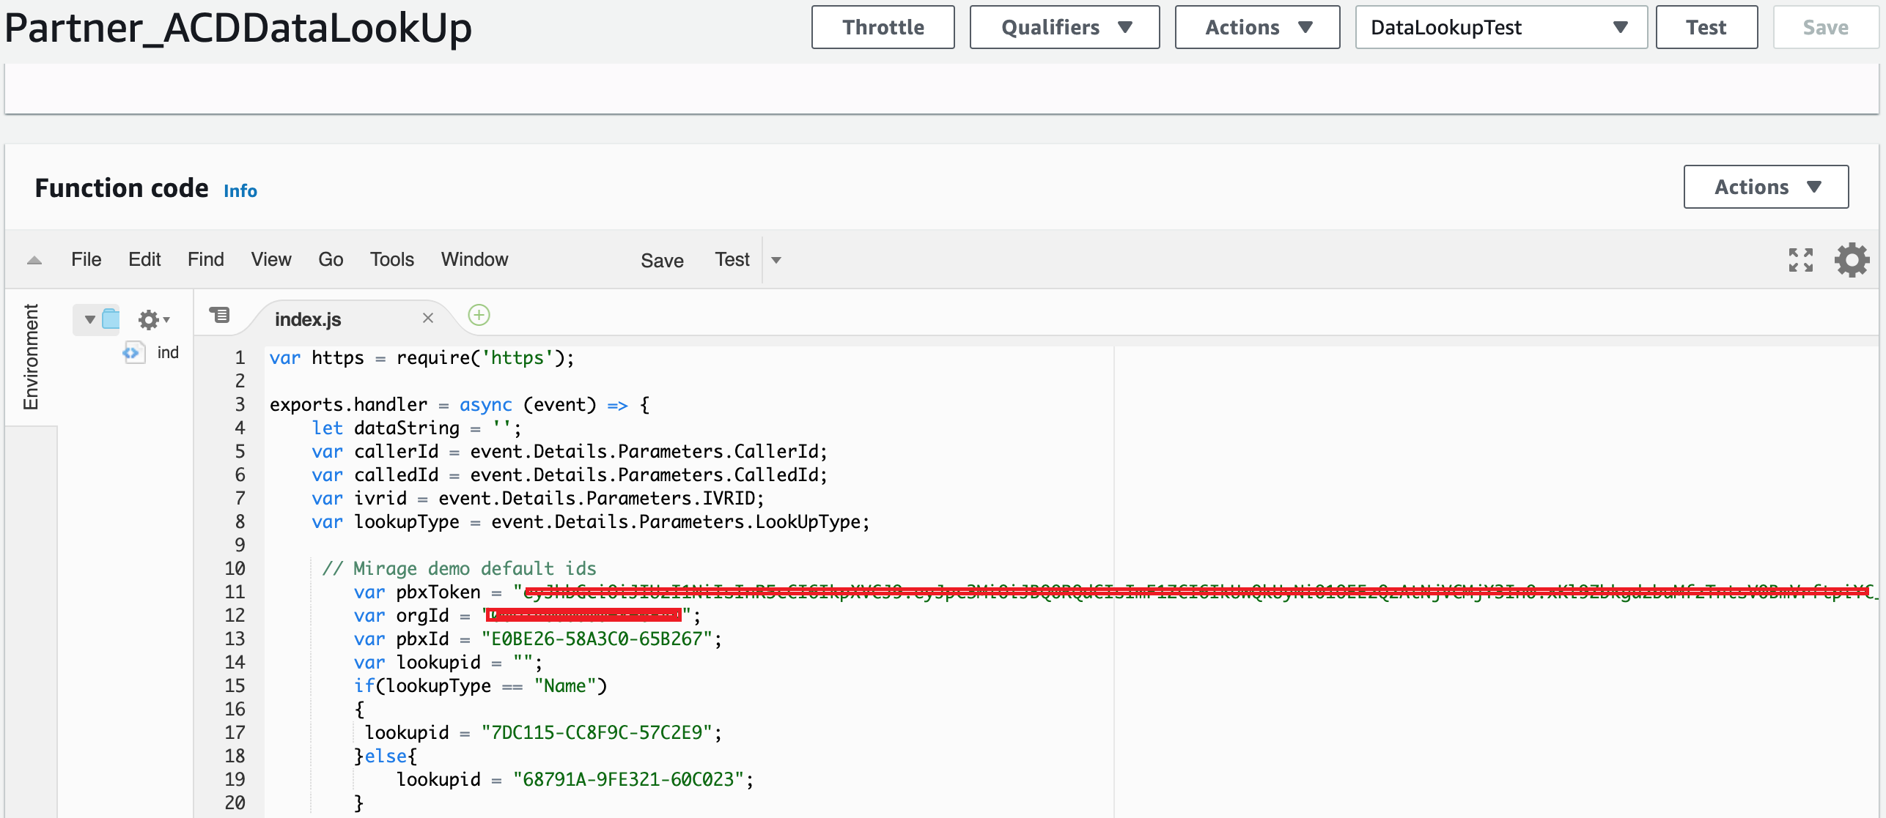1886x818 pixels.
Task: Click Test in the editor toolbar
Action: [x=732, y=259]
